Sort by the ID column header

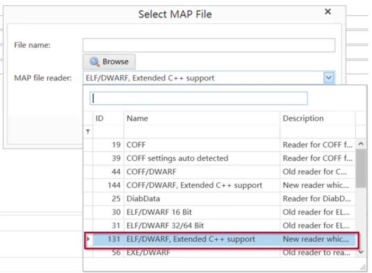[x=108, y=119]
